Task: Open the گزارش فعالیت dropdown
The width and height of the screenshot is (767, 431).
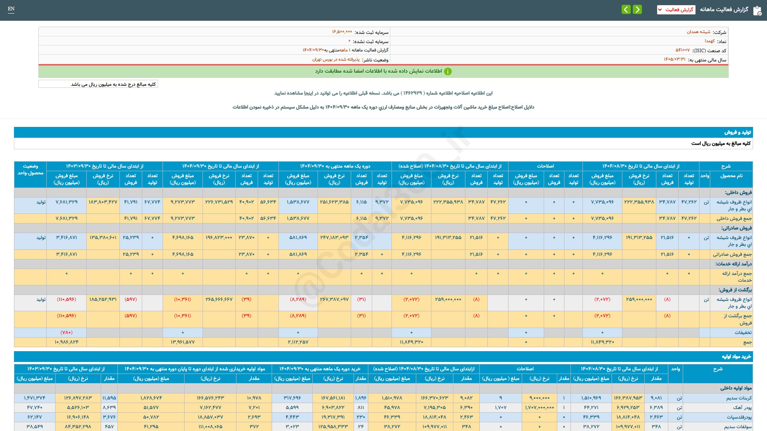Action: pyautogui.click(x=676, y=10)
